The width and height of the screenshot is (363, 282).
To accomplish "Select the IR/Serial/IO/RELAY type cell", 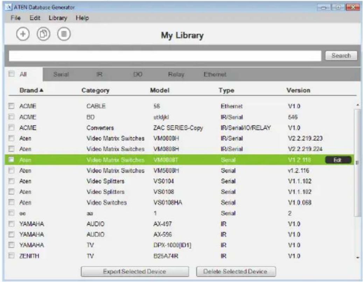I will tap(246, 128).
